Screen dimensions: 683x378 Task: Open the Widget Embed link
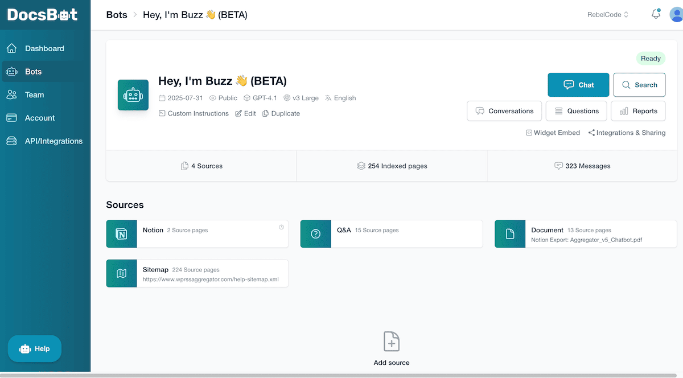[x=553, y=133]
